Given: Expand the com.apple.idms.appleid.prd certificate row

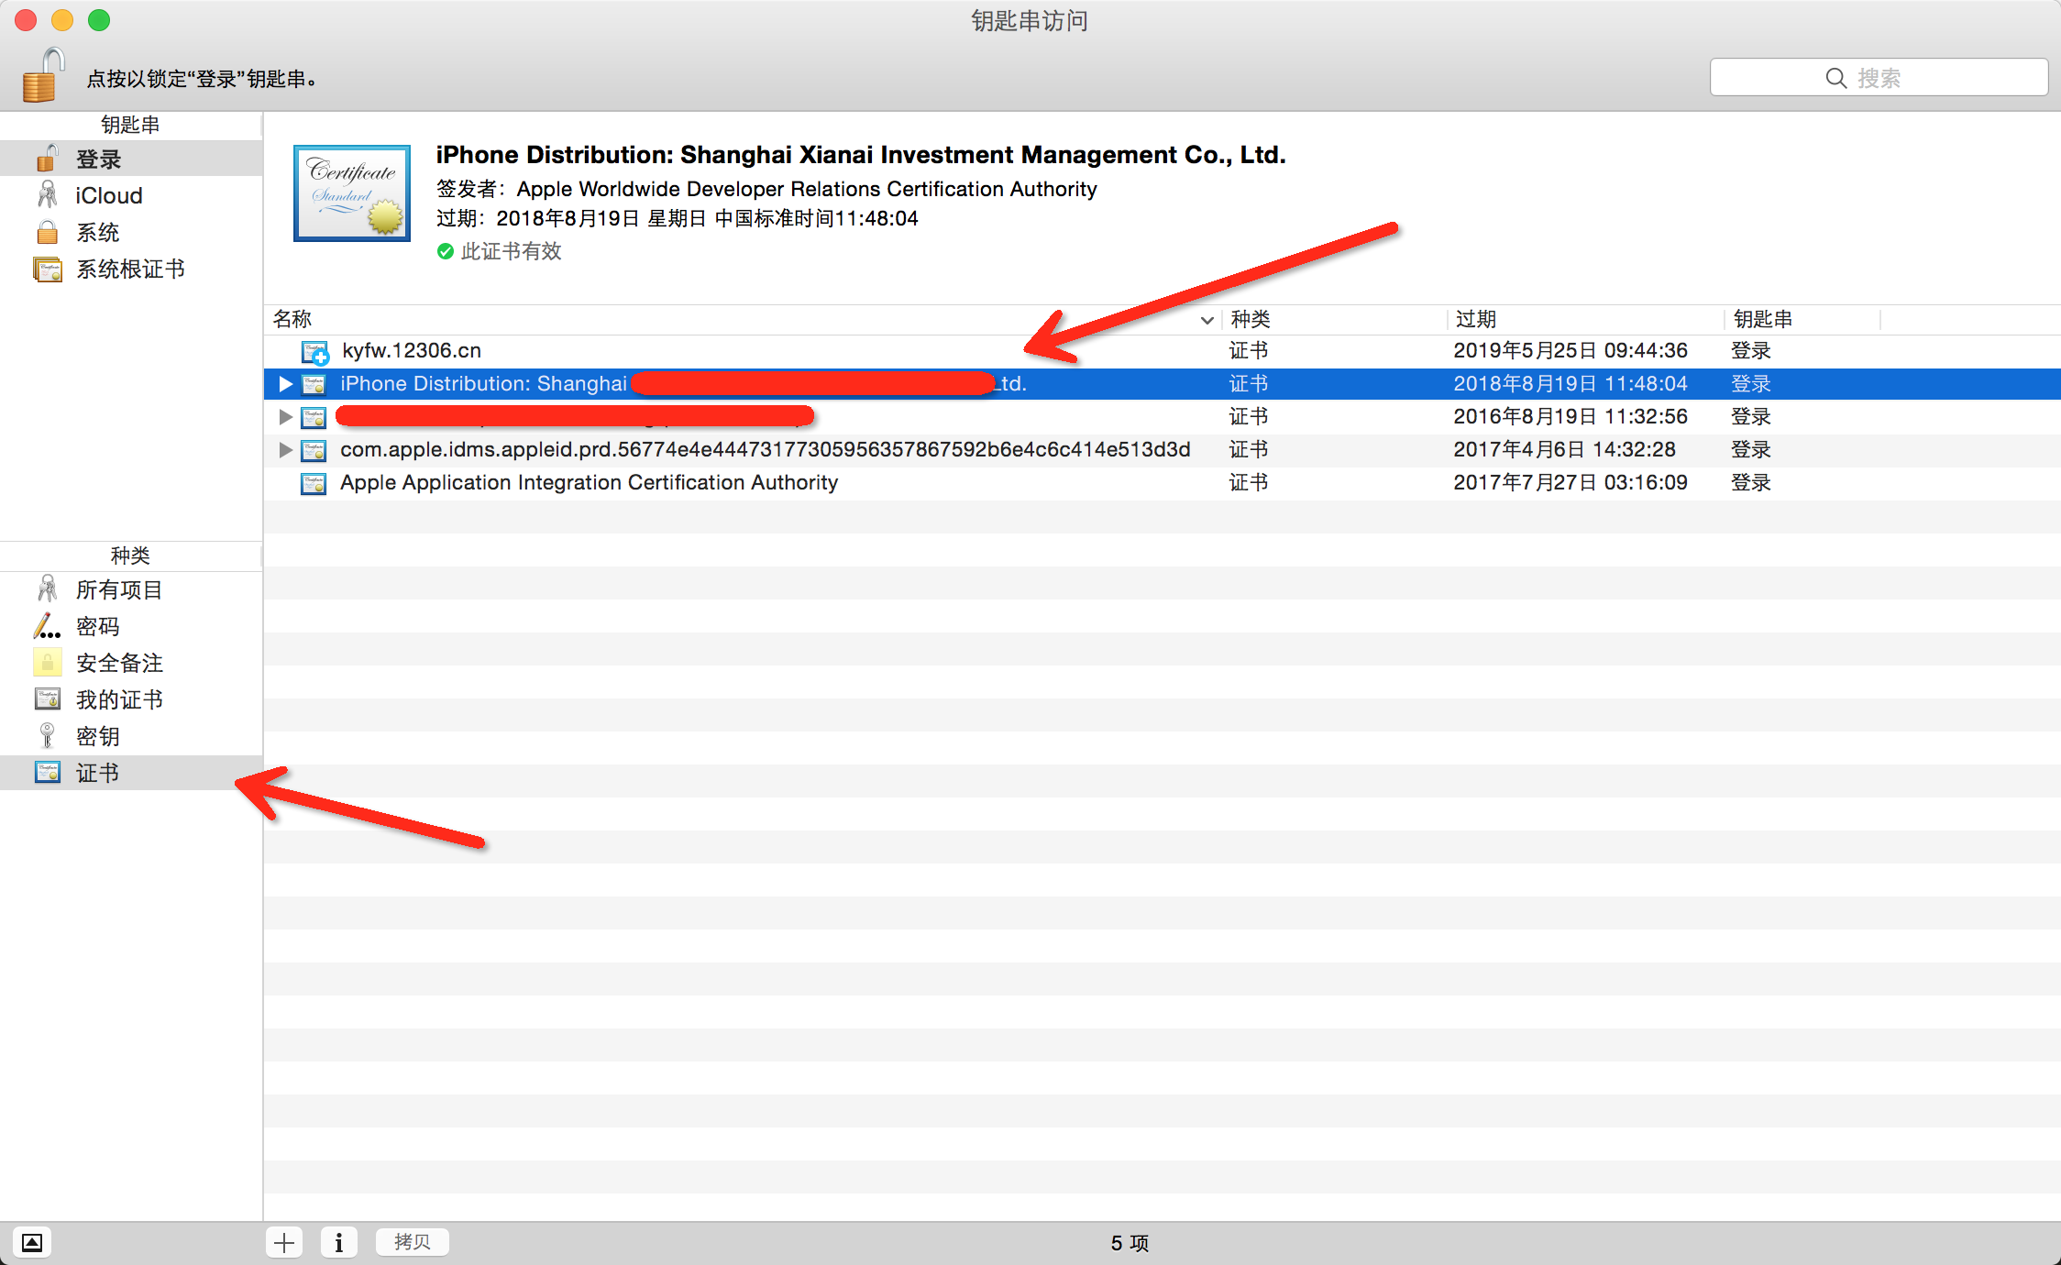Looking at the screenshot, I should pos(285,450).
